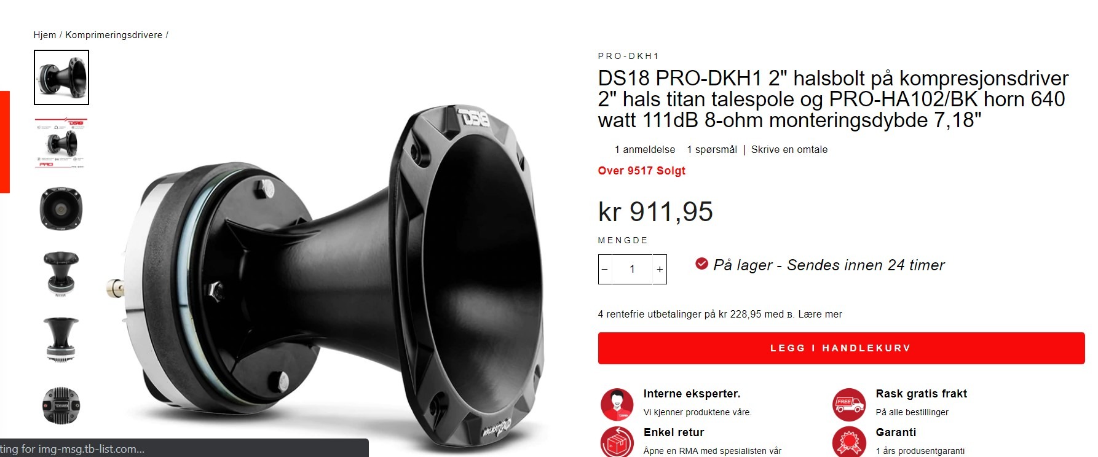Select the first side-view horn thumbnail
Viewport: 1098px width, 457px height.
[x=61, y=77]
